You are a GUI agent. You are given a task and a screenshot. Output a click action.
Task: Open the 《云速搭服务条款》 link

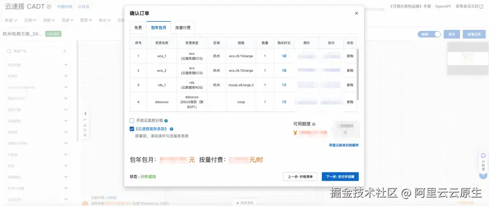(152, 129)
